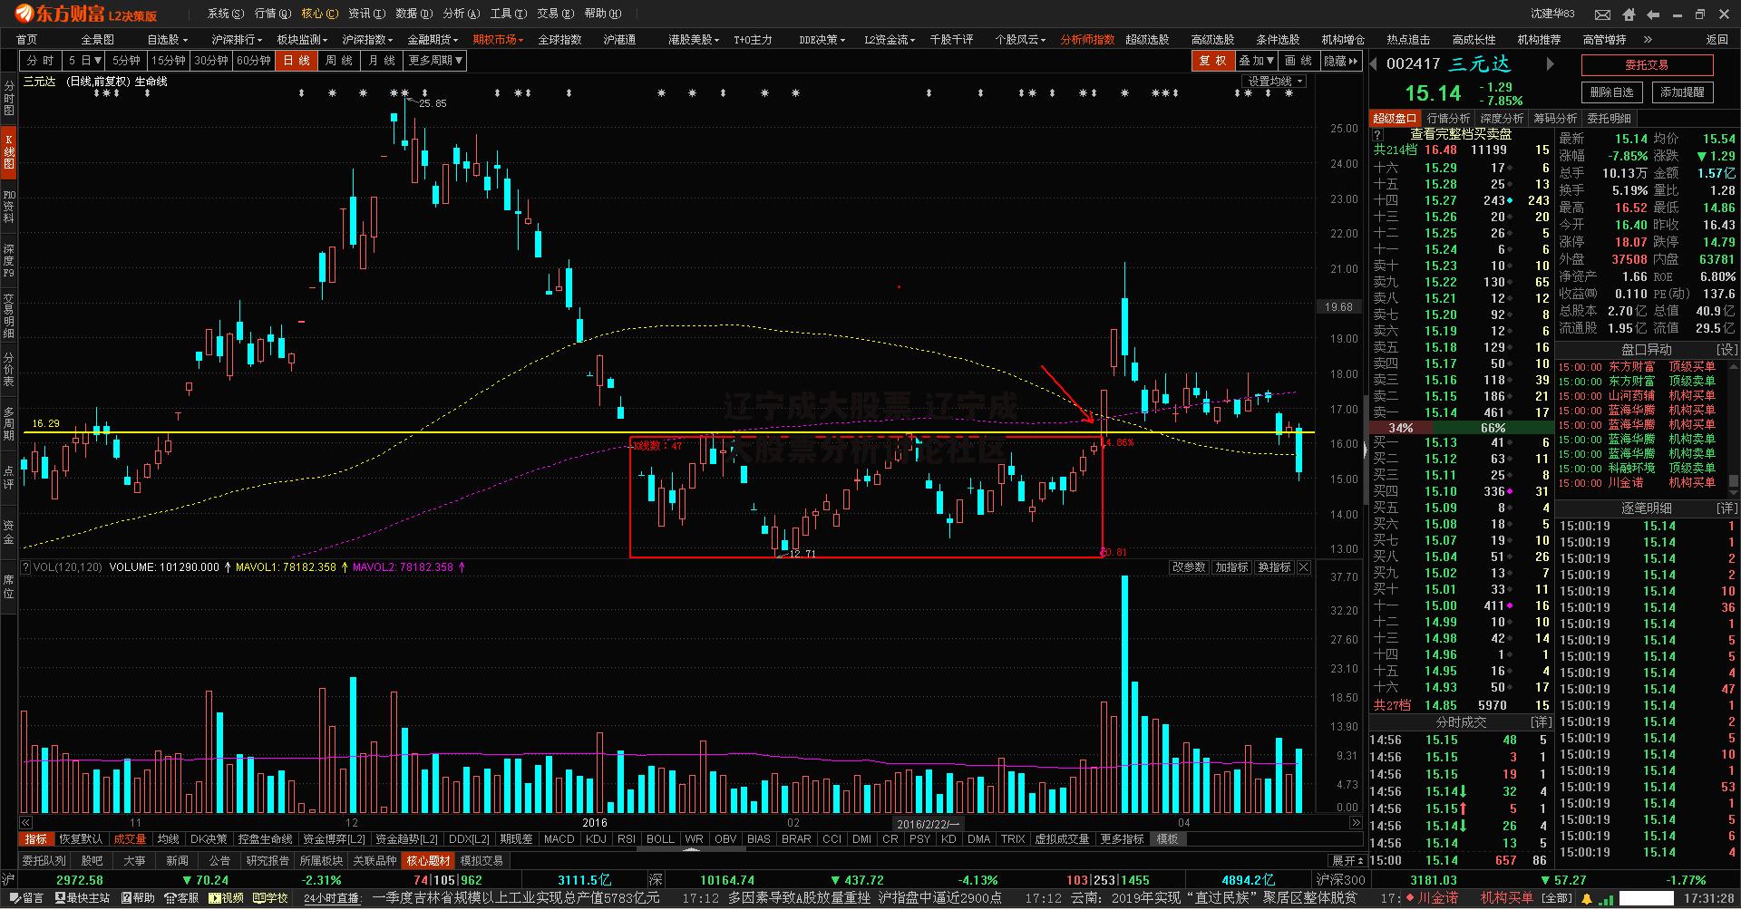Select 60分钟 period
This screenshot has width=1741, height=910.
(254, 61)
